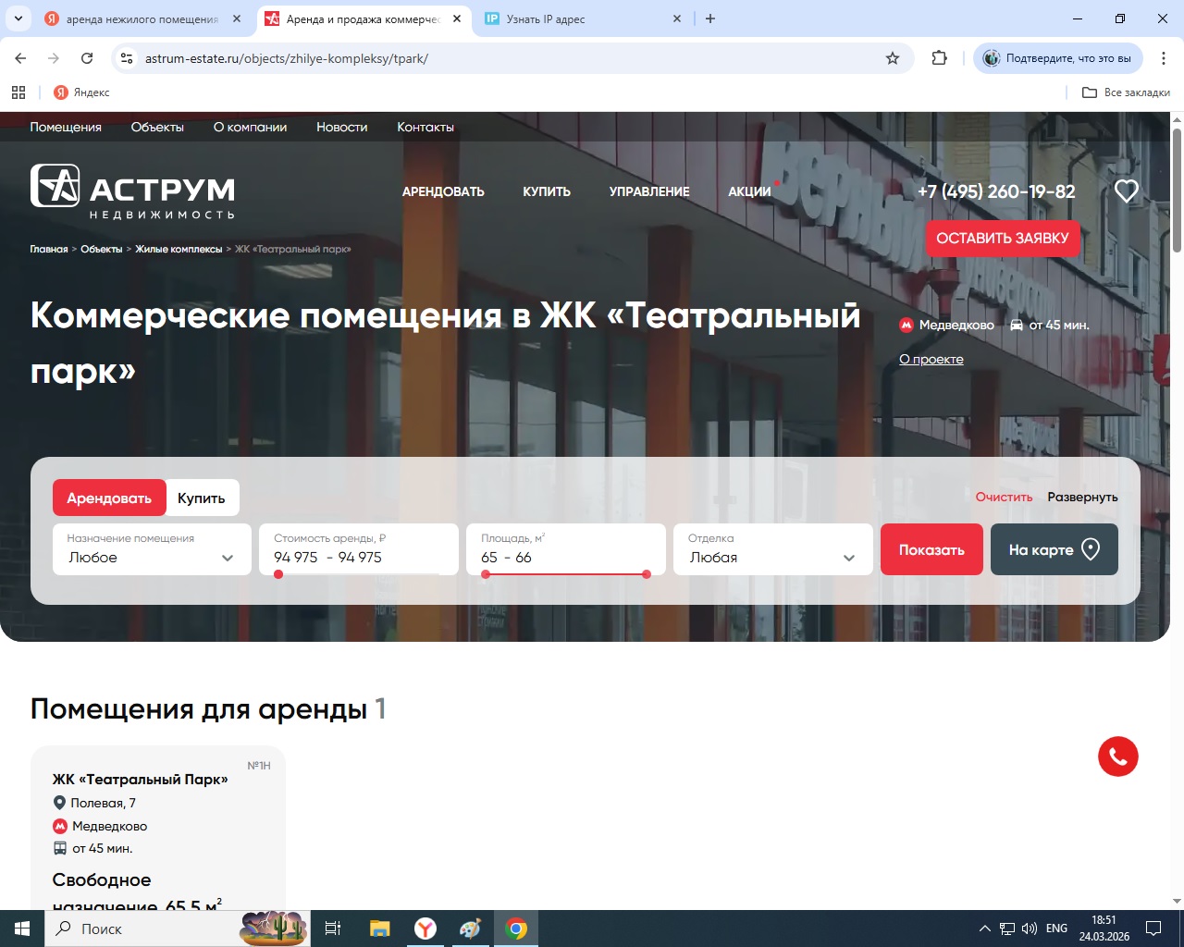The height and width of the screenshot is (947, 1184).
Task: Click Развернуть to expand the filters
Action: click(x=1082, y=498)
